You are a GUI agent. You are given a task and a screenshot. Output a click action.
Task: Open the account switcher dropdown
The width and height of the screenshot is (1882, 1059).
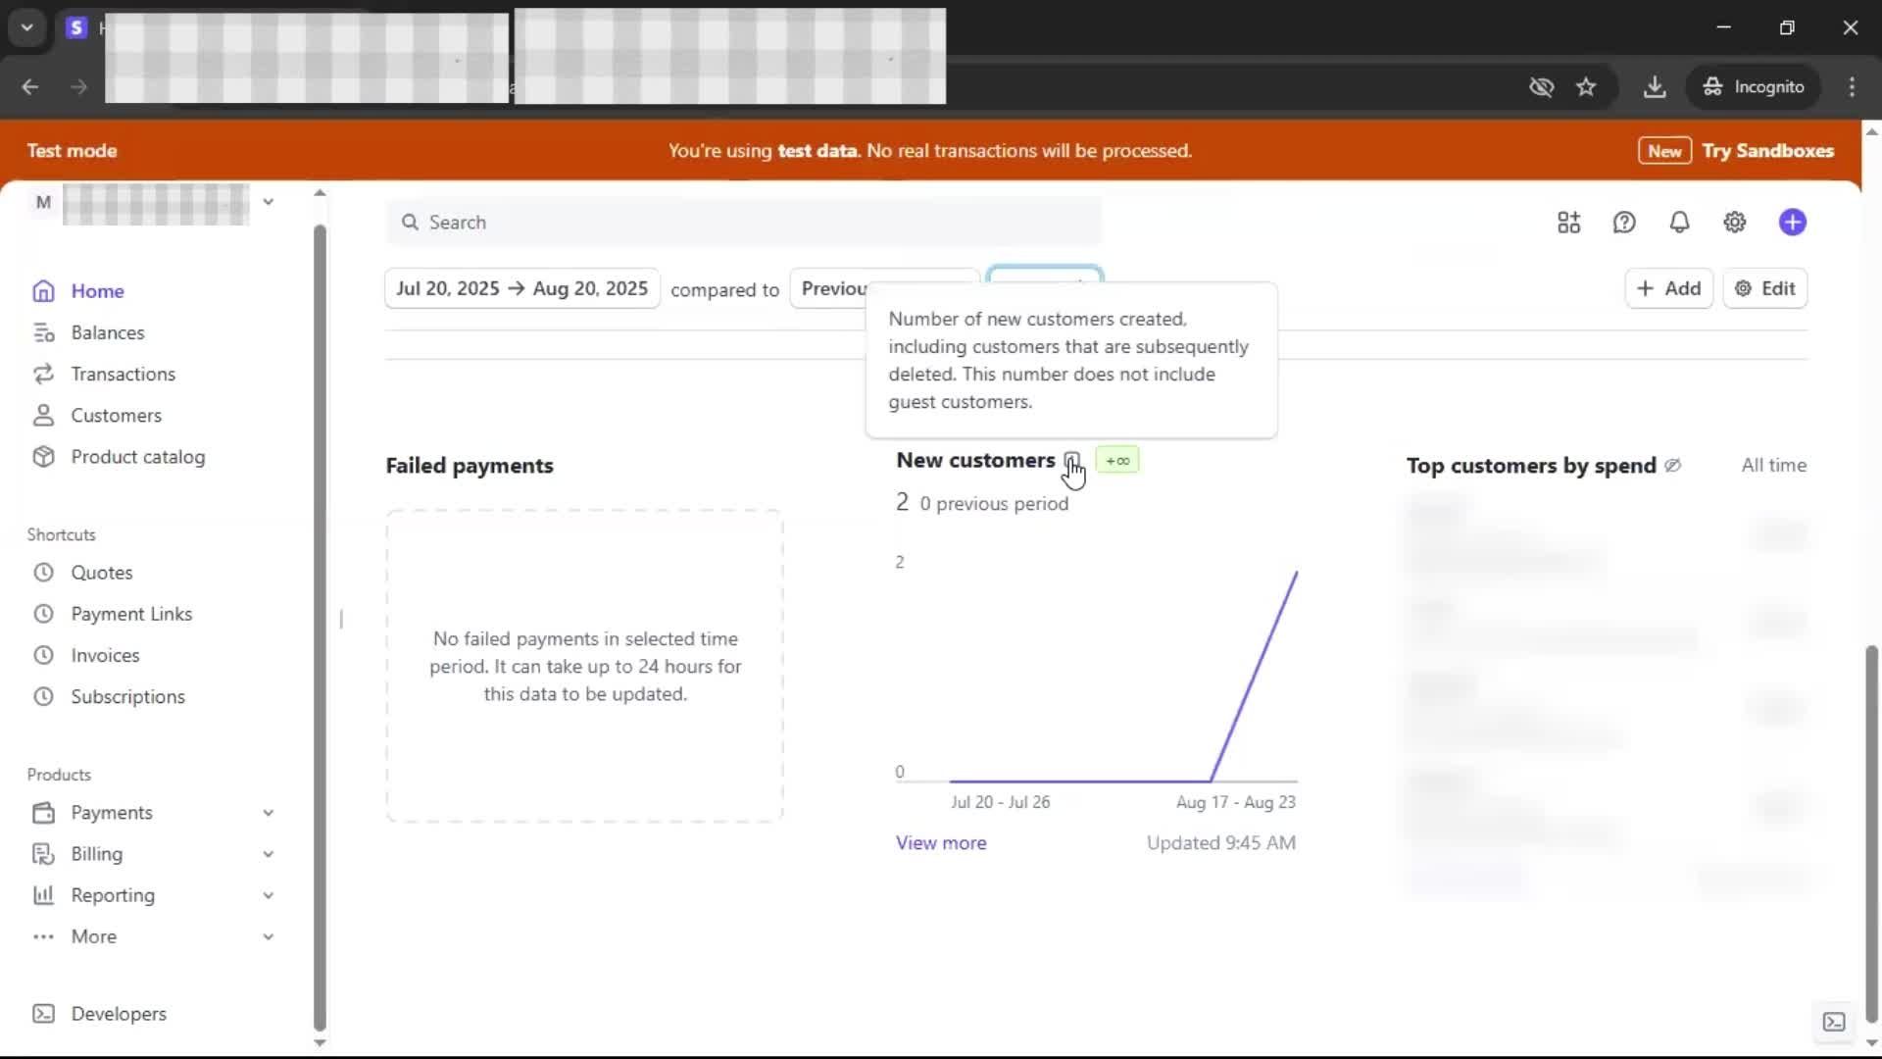click(268, 202)
